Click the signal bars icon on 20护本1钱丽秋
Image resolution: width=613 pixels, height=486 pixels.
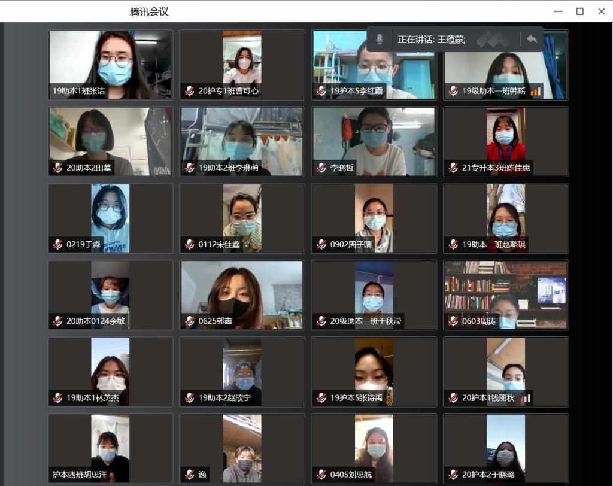(525, 398)
